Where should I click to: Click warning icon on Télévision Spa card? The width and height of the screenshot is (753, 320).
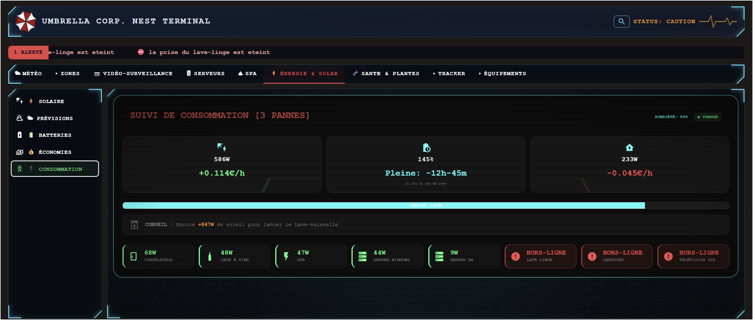pos(668,256)
